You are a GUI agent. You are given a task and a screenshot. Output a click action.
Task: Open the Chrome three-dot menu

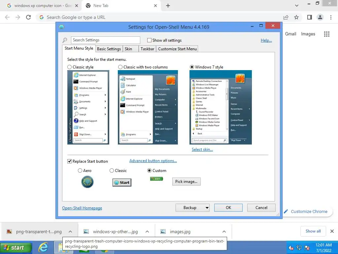pyautogui.click(x=331, y=17)
